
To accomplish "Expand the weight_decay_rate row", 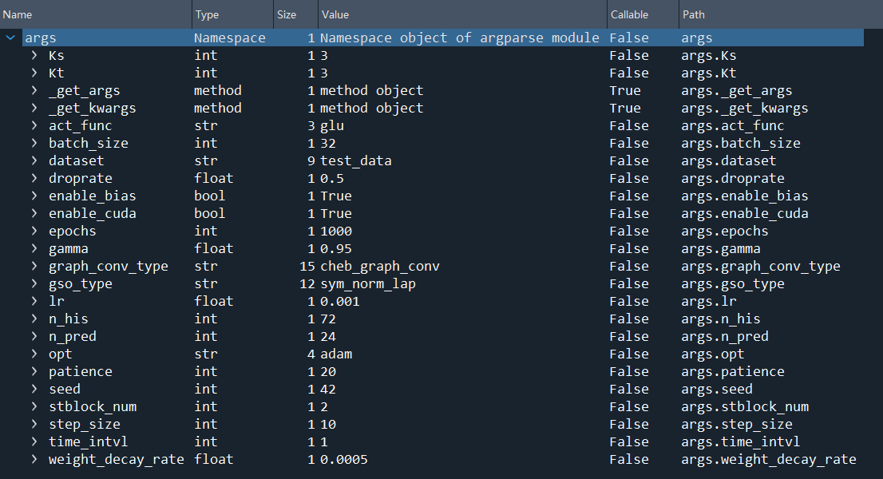I will click(x=34, y=459).
